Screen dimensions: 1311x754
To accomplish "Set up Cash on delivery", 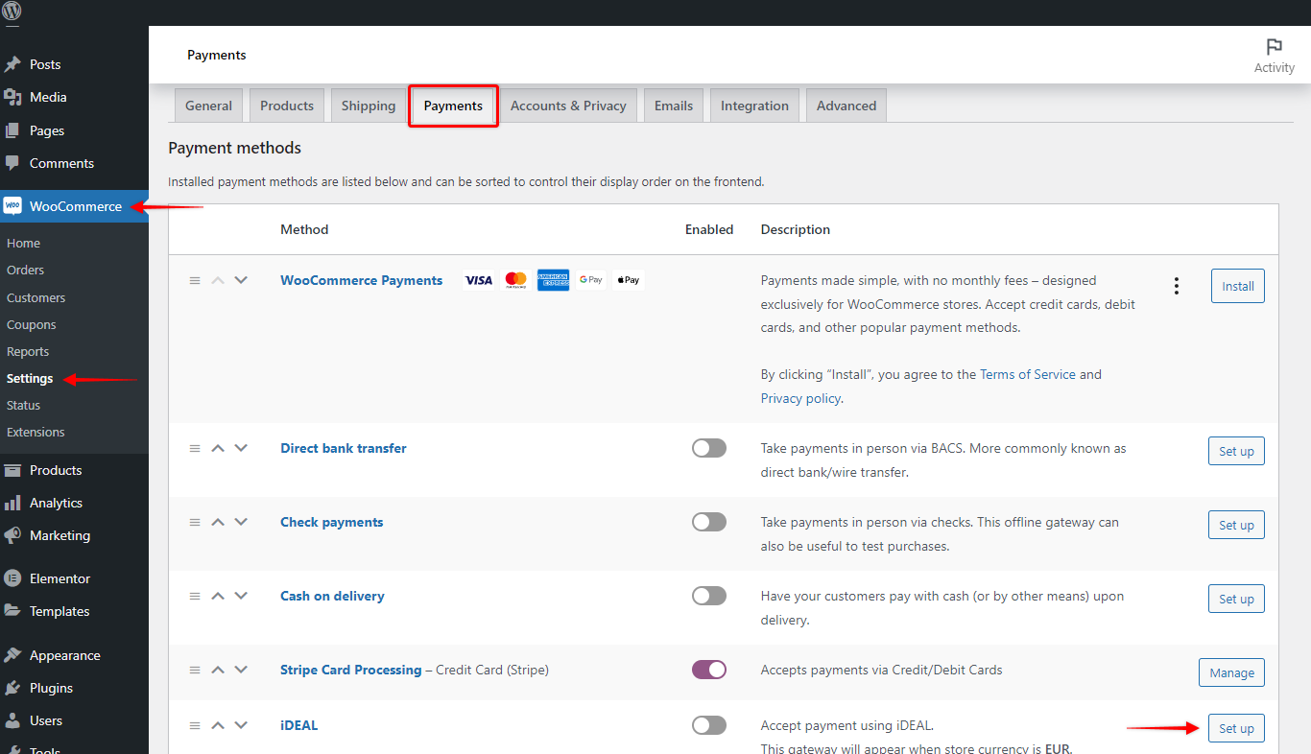I will (1236, 599).
